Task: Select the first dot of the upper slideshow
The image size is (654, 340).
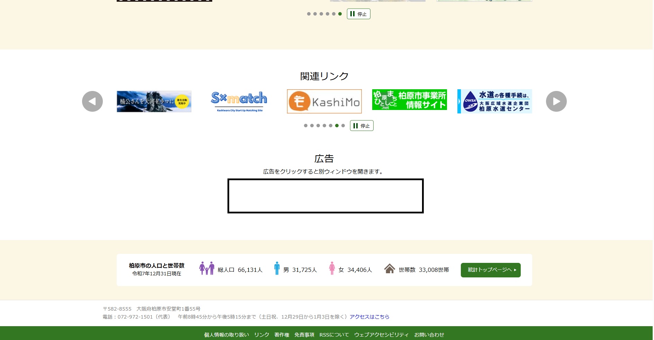Action: coord(309,14)
